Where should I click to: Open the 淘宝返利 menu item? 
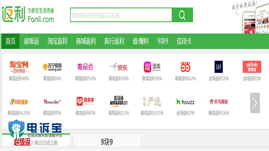pyautogui.click(x=57, y=41)
